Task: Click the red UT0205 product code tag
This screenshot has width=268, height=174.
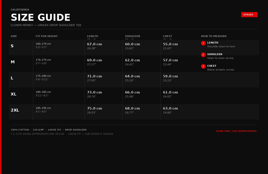Action: 249,15
